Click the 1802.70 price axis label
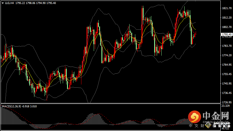The width and height of the screenshot is (233, 131). [x=227, y=27]
